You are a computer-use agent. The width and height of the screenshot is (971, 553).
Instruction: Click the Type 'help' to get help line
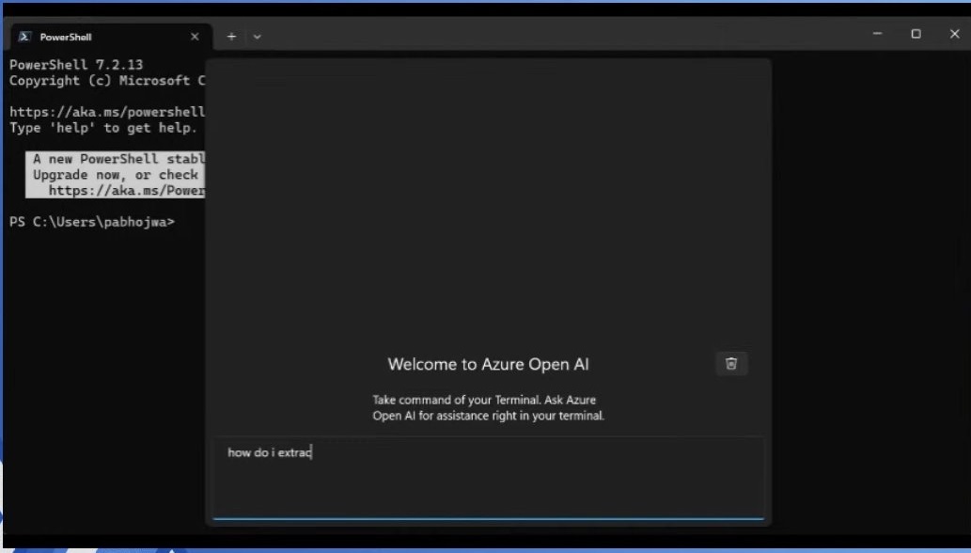103,127
